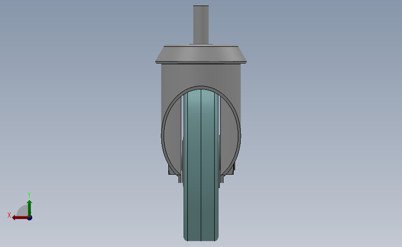Screen dimensions: 402x247
Task: Select the caster's vertical stem pin
Action: (x=201, y=25)
